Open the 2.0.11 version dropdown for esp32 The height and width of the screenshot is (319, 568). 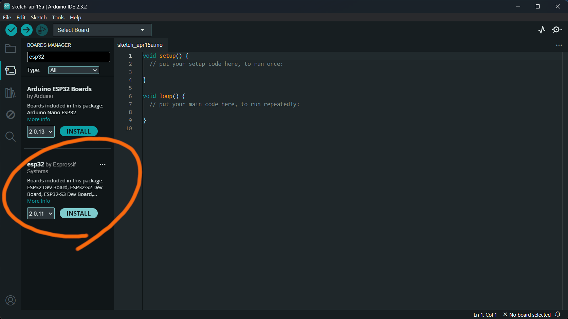pos(40,213)
